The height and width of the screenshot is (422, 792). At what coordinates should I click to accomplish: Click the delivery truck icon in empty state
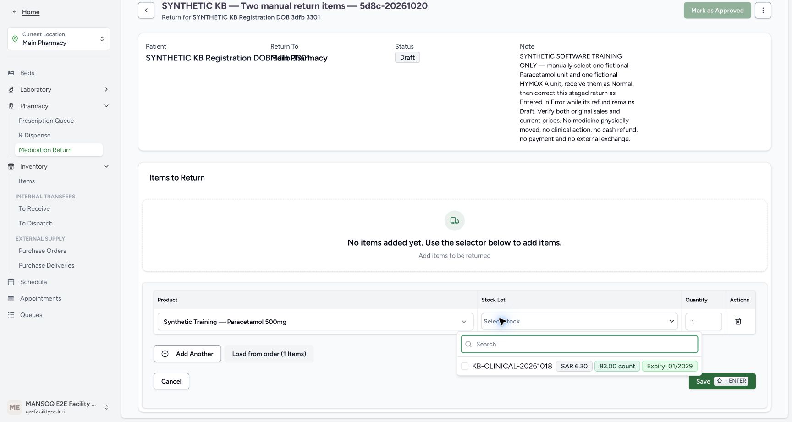[x=455, y=221]
